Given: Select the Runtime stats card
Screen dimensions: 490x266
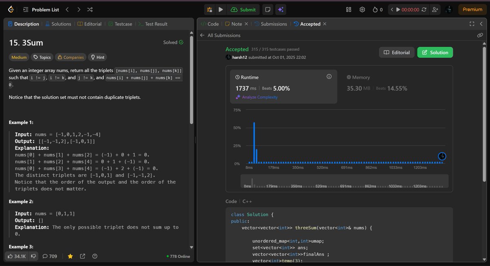Looking at the screenshot, I should [284, 86].
